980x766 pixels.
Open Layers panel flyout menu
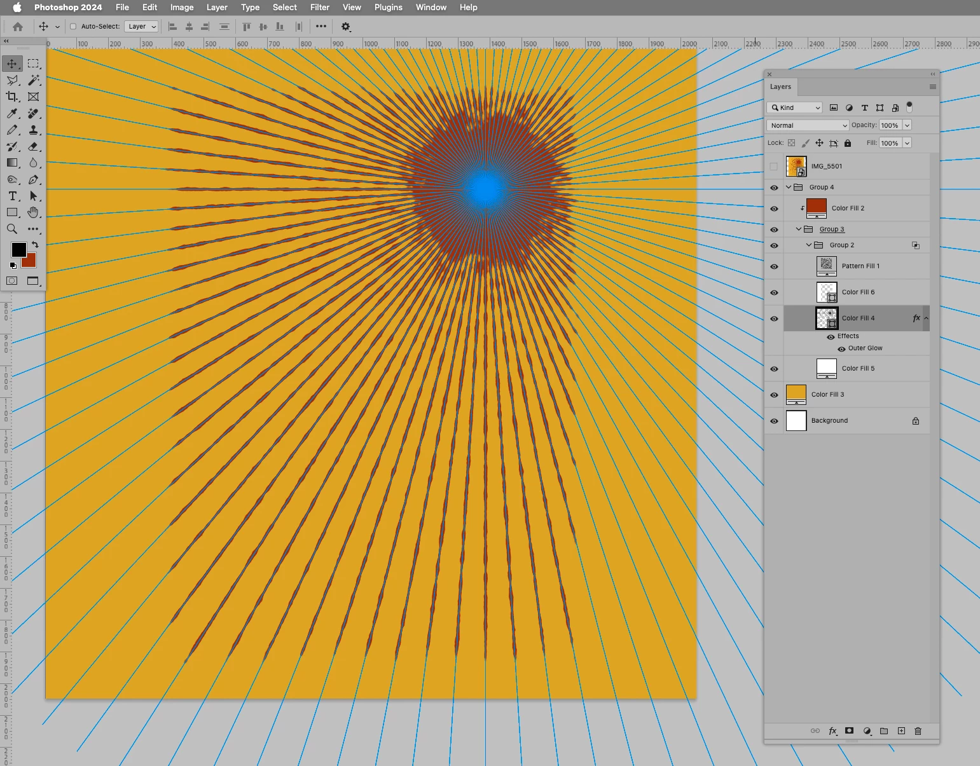933,87
